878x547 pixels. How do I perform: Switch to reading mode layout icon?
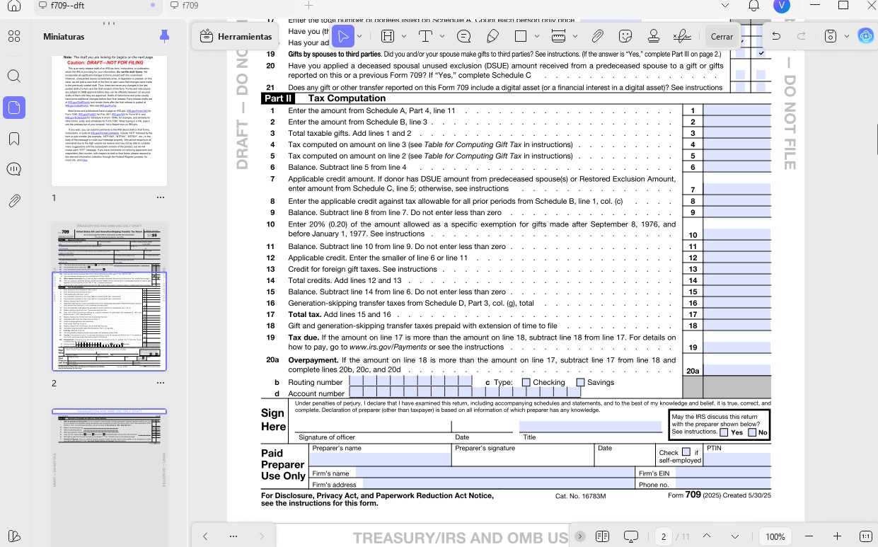point(603,536)
